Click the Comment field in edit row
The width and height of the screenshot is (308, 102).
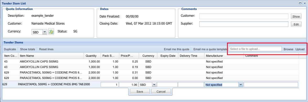click(271, 85)
